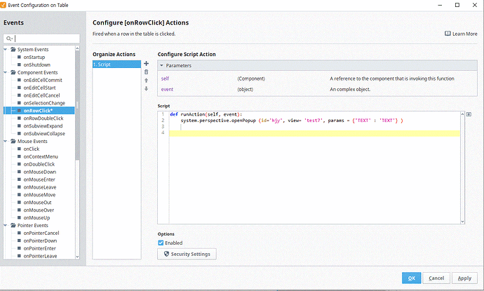Click the script editor scroll-up arrow
Image resolution: width=484 pixels, height=291 pixels.
coord(462,114)
